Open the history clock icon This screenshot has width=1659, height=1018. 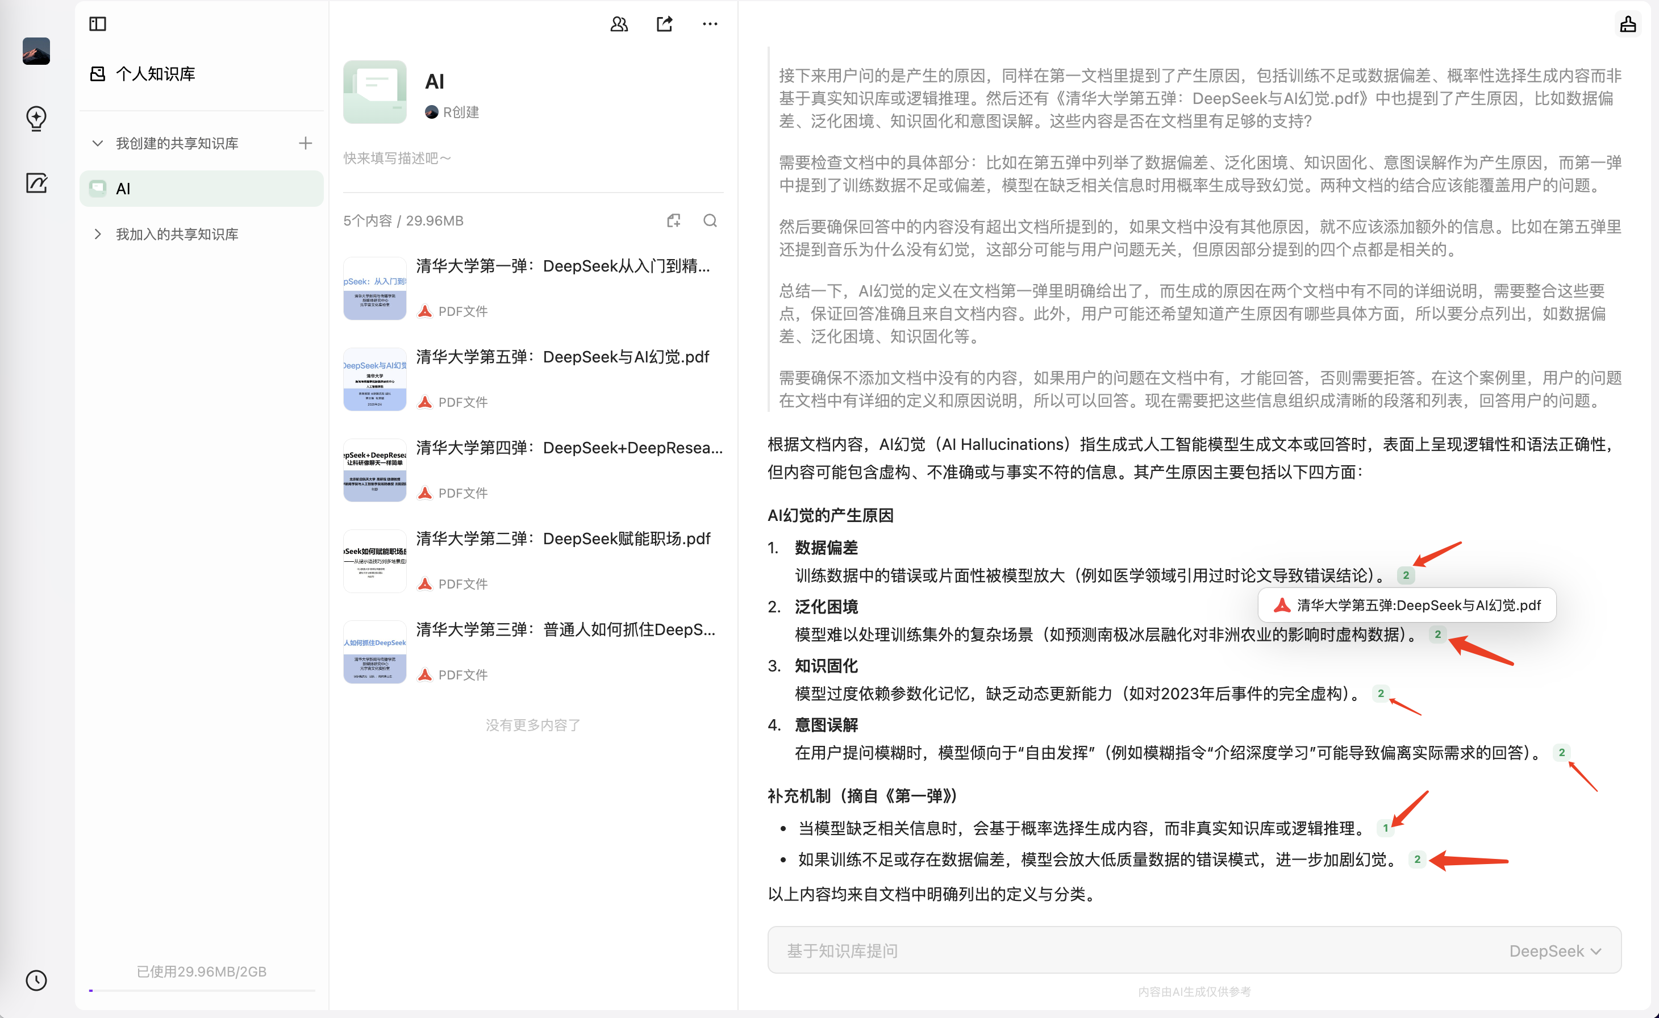[x=36, y=979]
